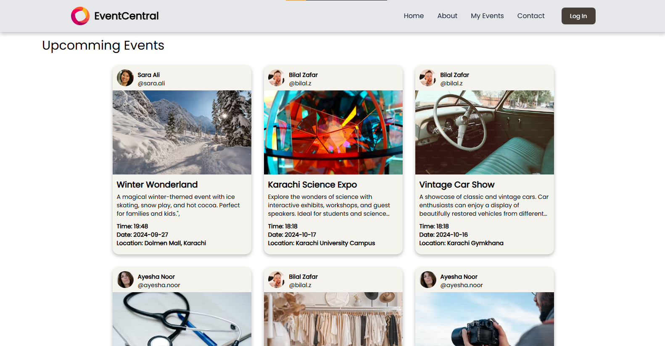Open the colorful Karachi Science Expo image
Screen dimensions: 665x346
point(333,132)
